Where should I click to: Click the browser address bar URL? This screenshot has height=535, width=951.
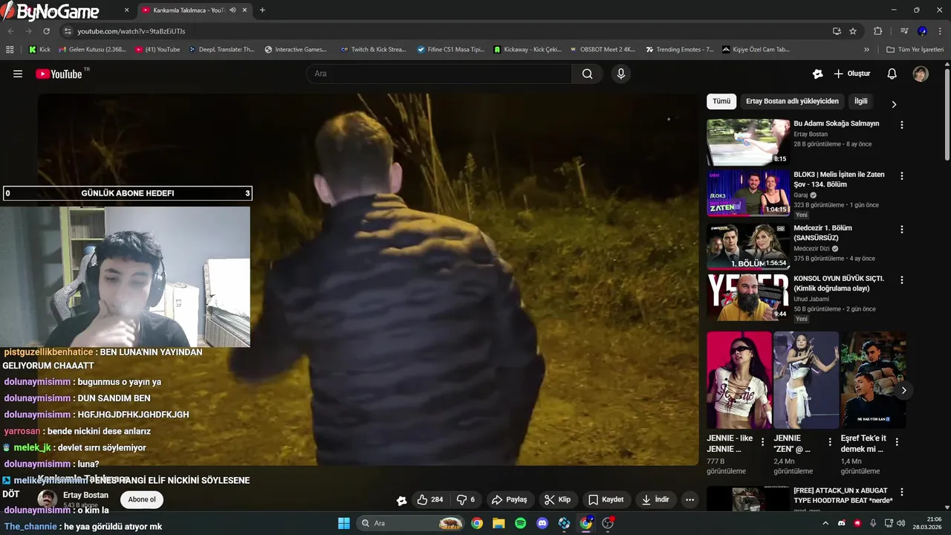point(132,31)
